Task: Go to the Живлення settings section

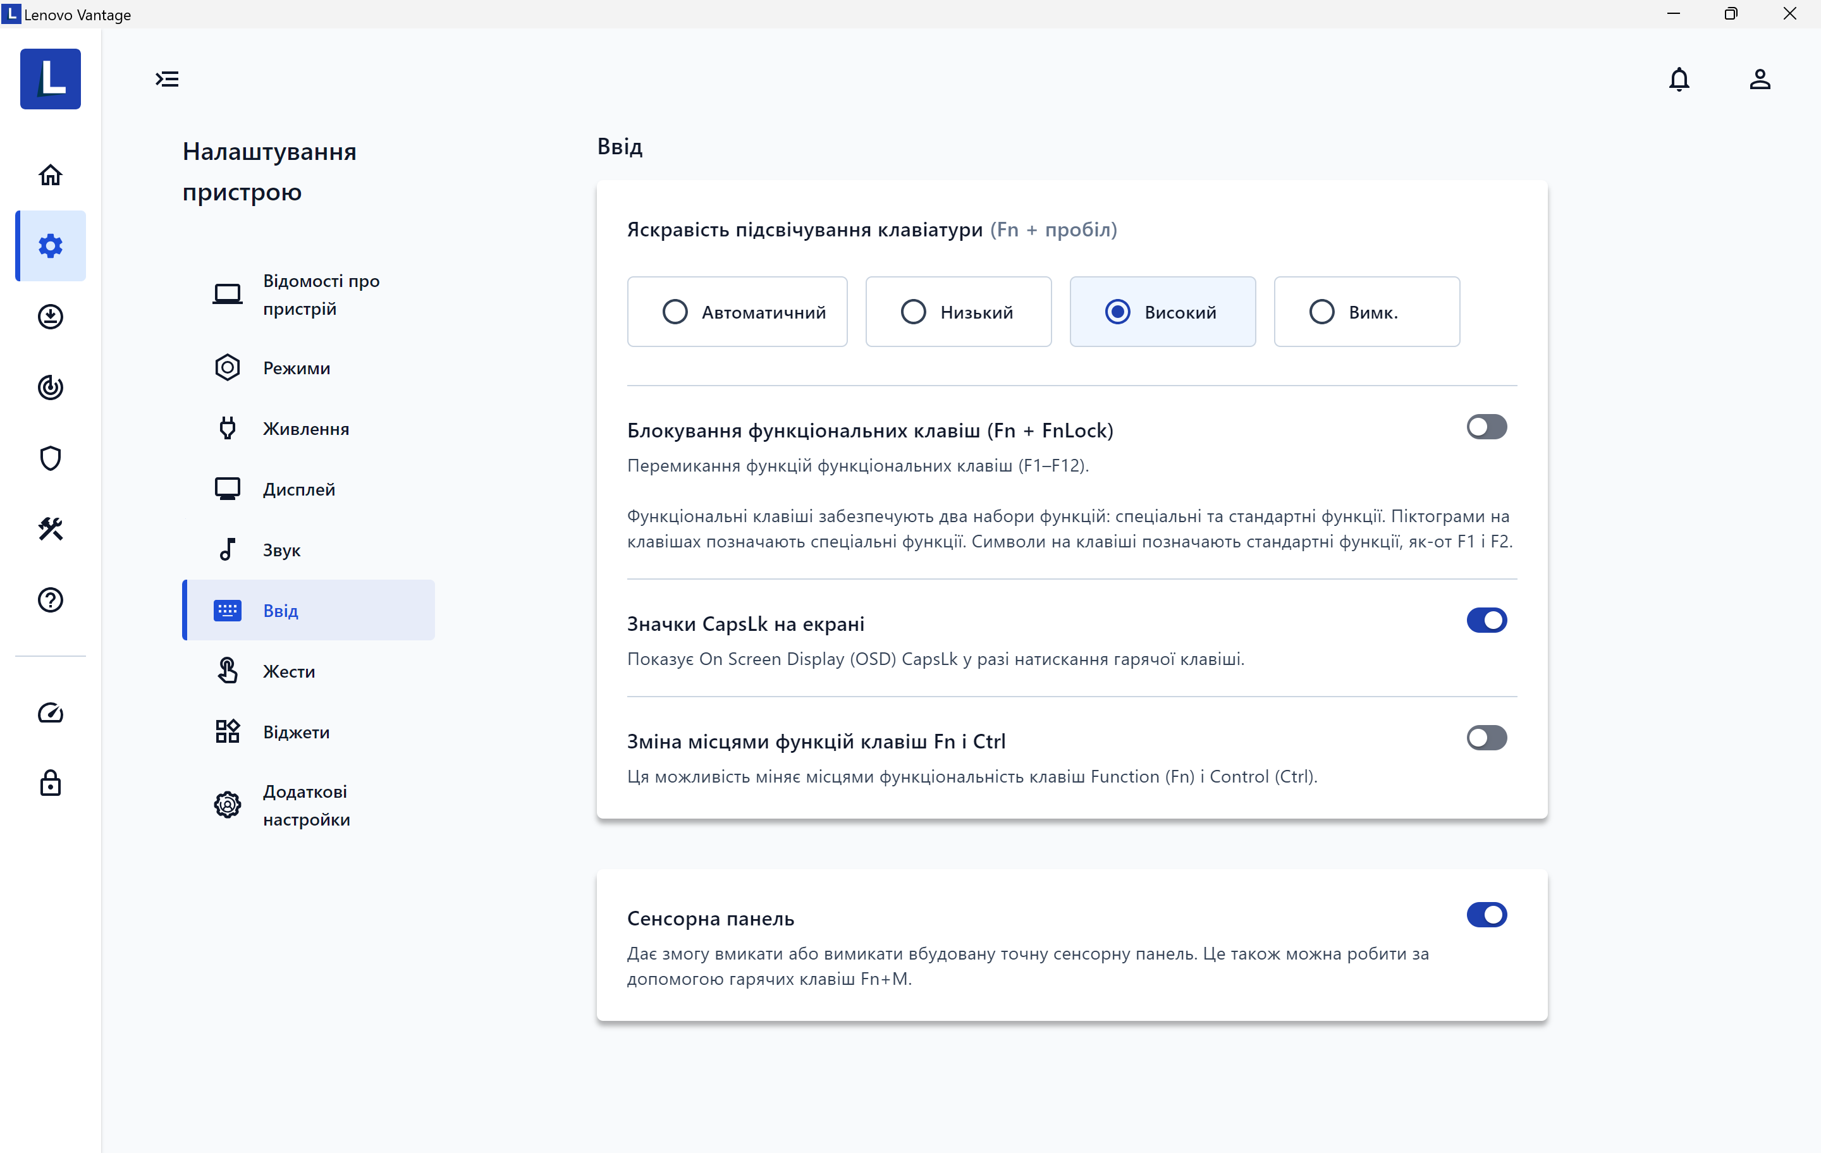Action: click(305, 429)
